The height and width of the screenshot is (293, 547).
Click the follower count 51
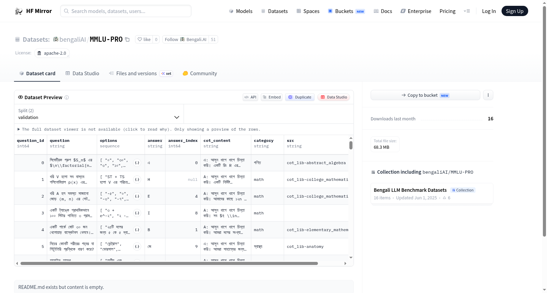(213, 40)
